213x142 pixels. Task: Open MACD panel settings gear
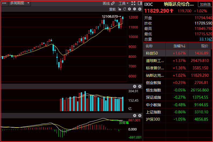point(140,116)
